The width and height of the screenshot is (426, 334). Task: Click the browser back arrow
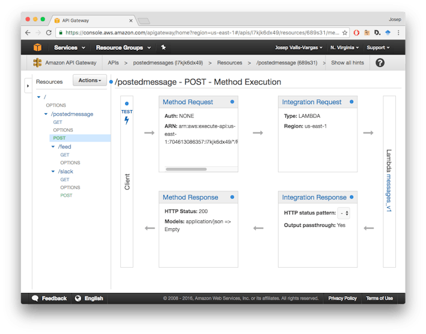[28, 32]
